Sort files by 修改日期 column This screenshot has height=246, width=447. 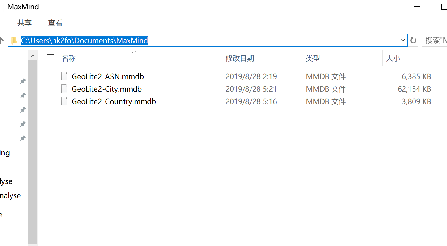coord(240,58)
